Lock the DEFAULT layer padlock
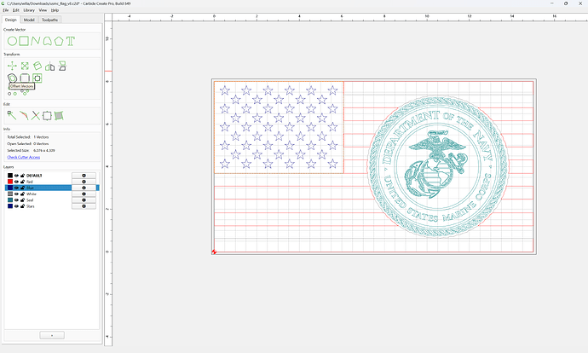The height and width of the screenshot is (353, 588). pos(22,176)
